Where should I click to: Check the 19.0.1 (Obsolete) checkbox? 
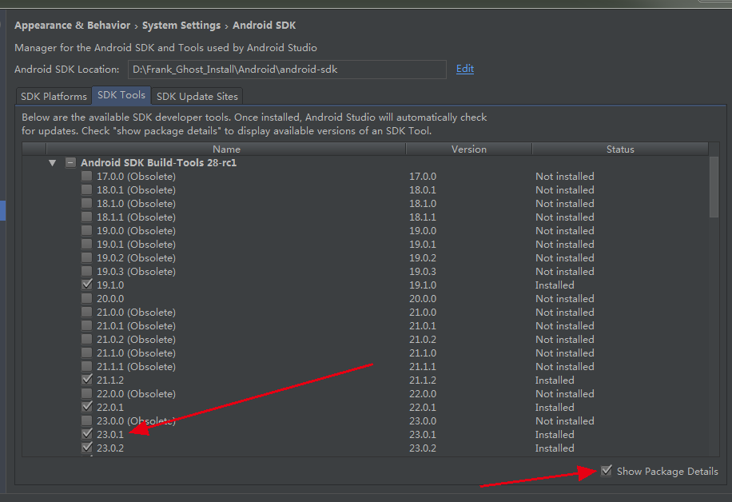click(x=87, y=245)
